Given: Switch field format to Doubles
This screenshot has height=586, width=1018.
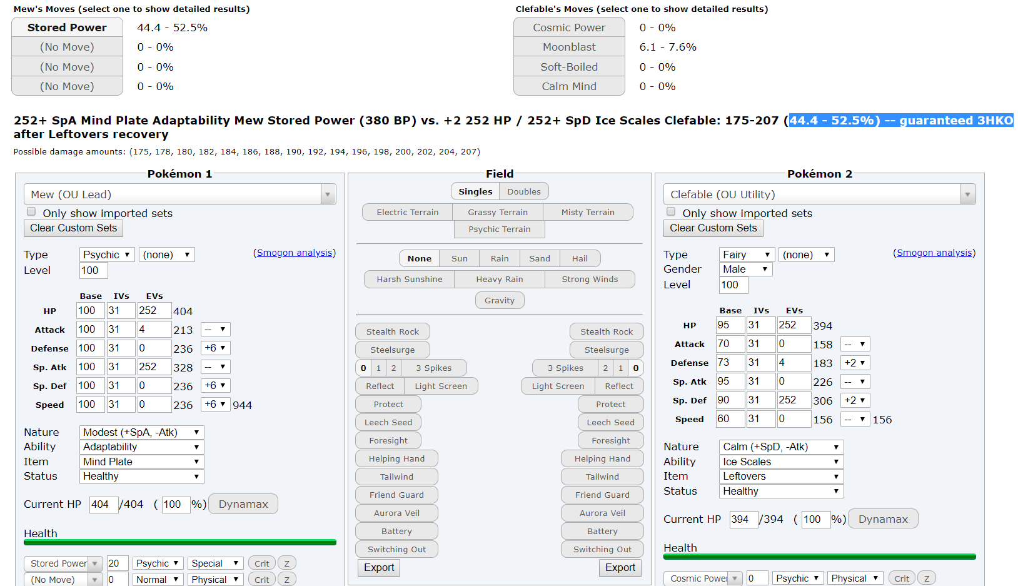Looking at the screenshot, I should (x=524, y=191).
